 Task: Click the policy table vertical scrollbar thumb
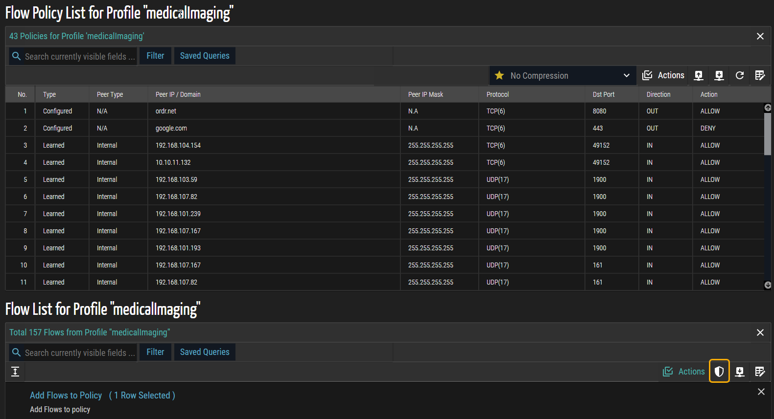(767, 133)
